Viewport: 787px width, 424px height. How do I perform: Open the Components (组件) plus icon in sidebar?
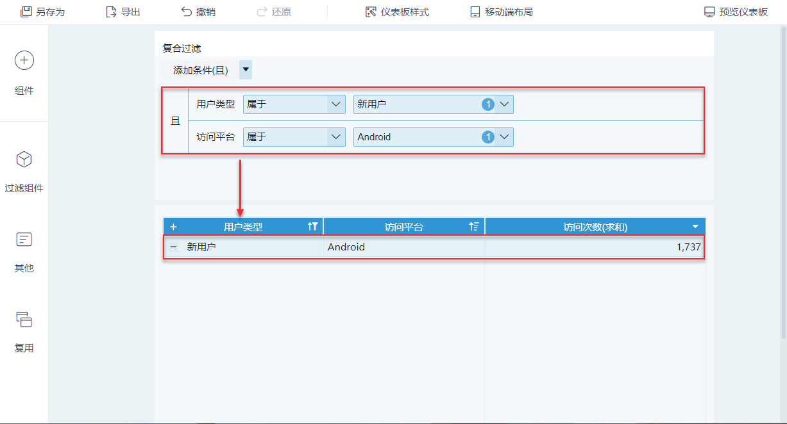pos(24,61)
